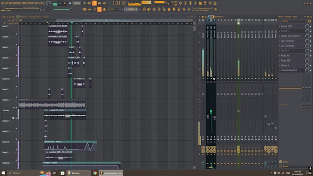313x176 pixels.
Task: Open the OPTIONS menu
Action: [30, 3]
